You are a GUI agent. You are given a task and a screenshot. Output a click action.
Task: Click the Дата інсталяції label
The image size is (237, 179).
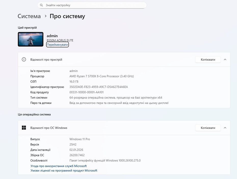40,150
